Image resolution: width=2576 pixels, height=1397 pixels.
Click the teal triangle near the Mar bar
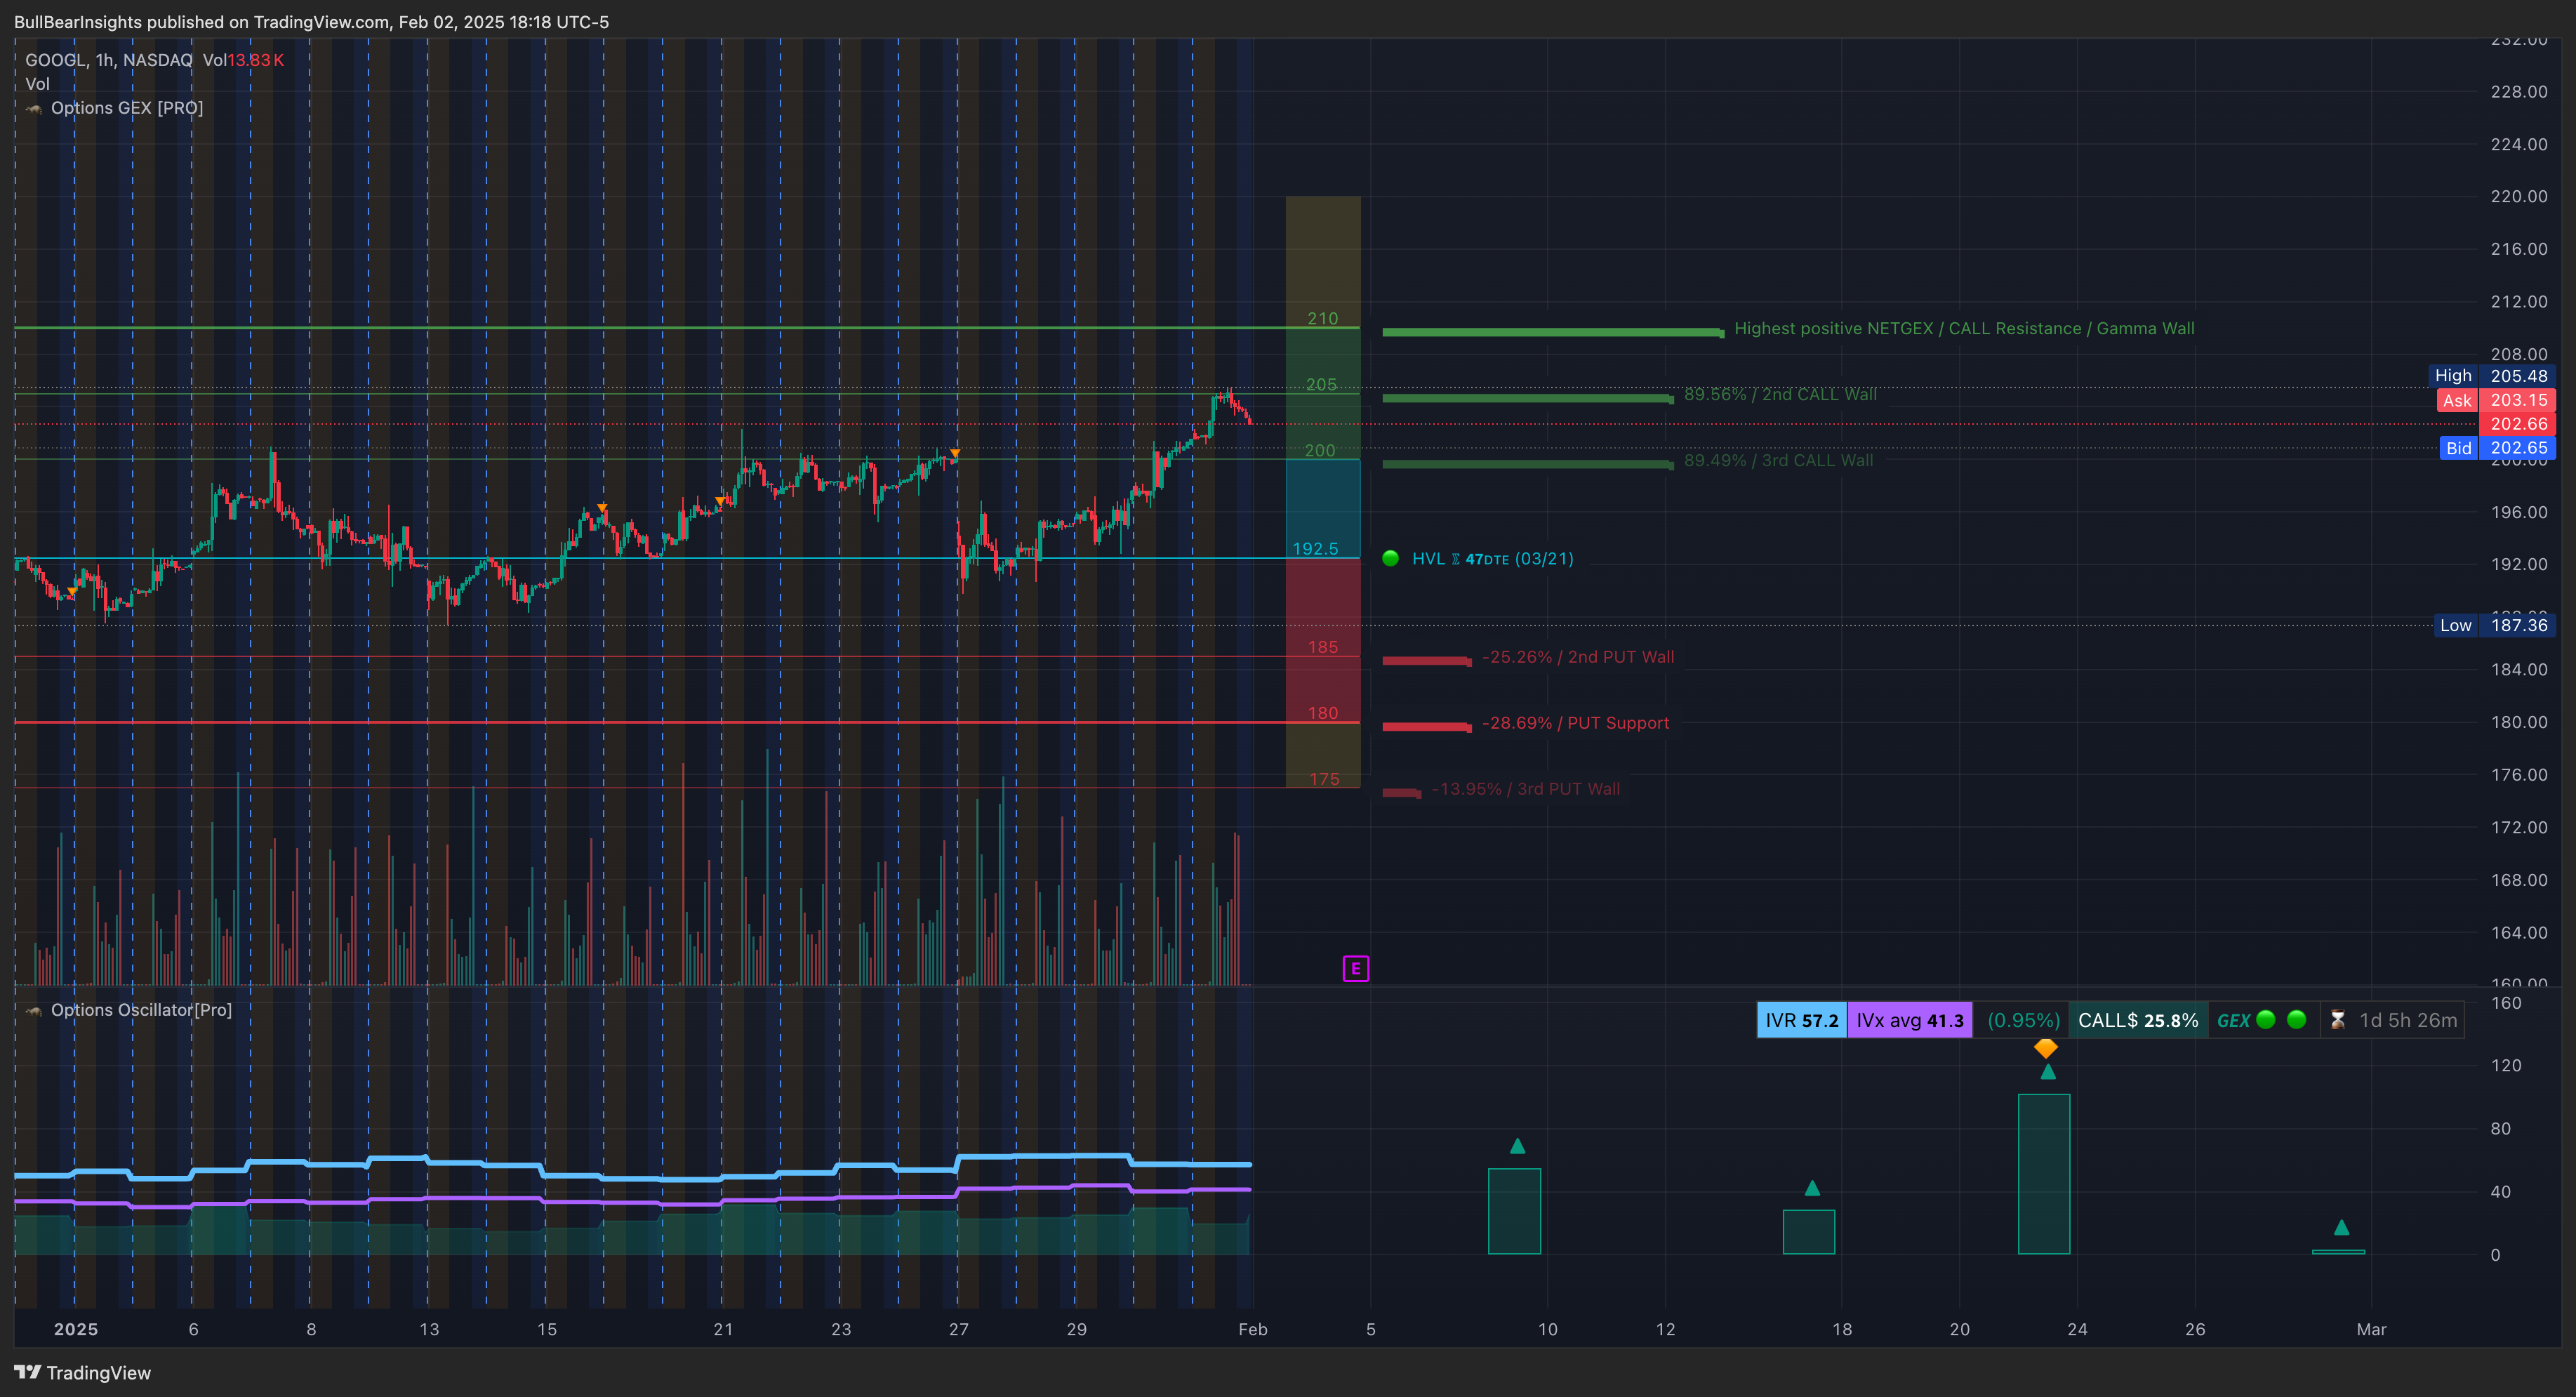pos(2341,1227)
